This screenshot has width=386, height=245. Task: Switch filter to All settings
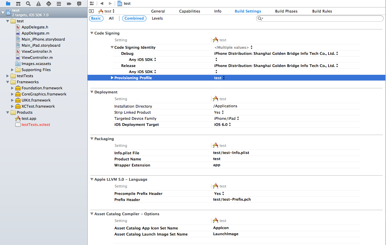(x=111, y=19)
